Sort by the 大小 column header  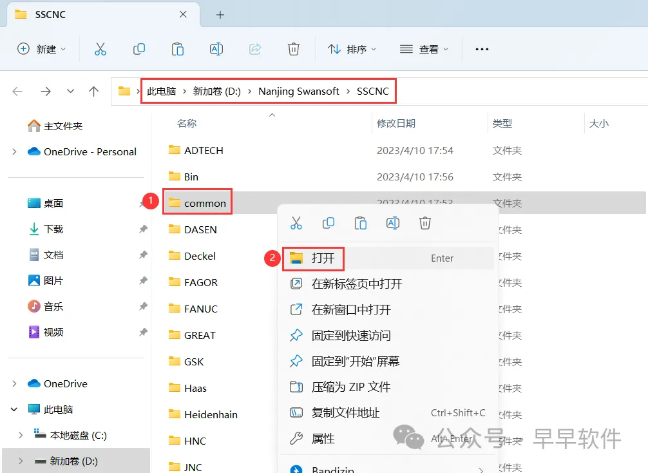tap(599, 123)
